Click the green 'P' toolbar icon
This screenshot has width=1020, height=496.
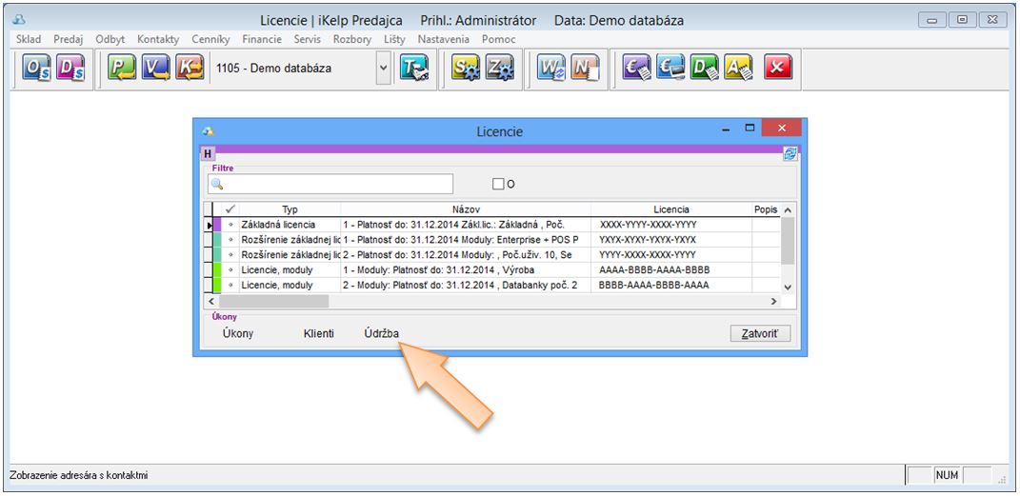pyautogui.click(x=122, y=69)
